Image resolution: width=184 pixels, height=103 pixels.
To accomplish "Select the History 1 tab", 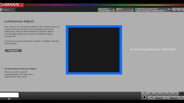I will point(7,10).
